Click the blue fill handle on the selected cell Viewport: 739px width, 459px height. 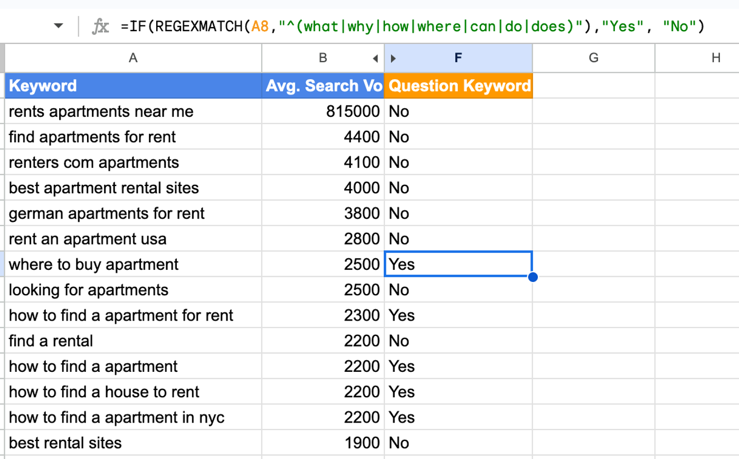533,276
